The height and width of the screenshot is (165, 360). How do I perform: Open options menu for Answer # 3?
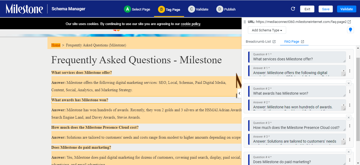(x=350, y=139)
